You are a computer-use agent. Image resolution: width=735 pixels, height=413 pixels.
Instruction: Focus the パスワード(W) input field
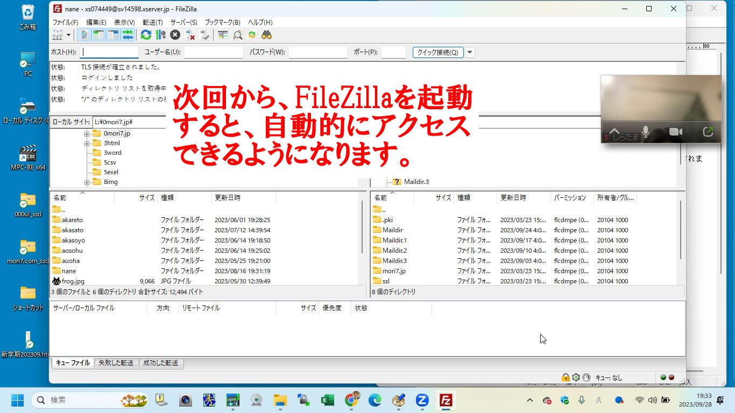pos(318,52)
